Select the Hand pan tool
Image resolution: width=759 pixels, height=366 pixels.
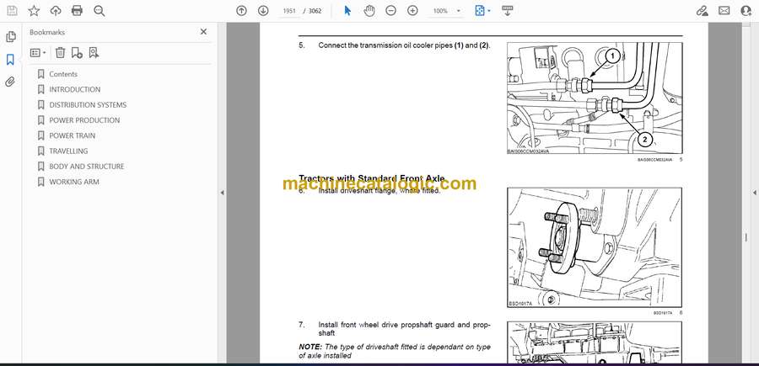pyautogui.click(x=369, y=11)
